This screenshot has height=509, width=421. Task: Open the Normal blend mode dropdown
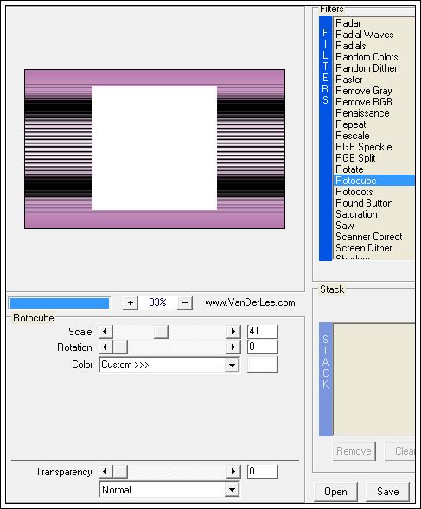[169, 489]
